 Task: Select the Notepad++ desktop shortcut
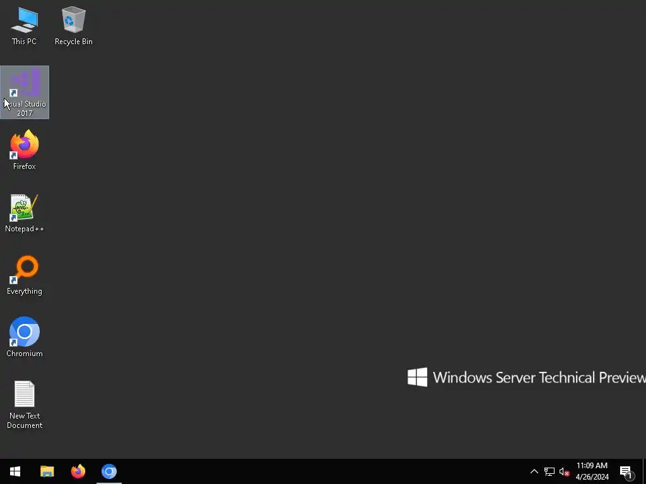coord(25,213)
